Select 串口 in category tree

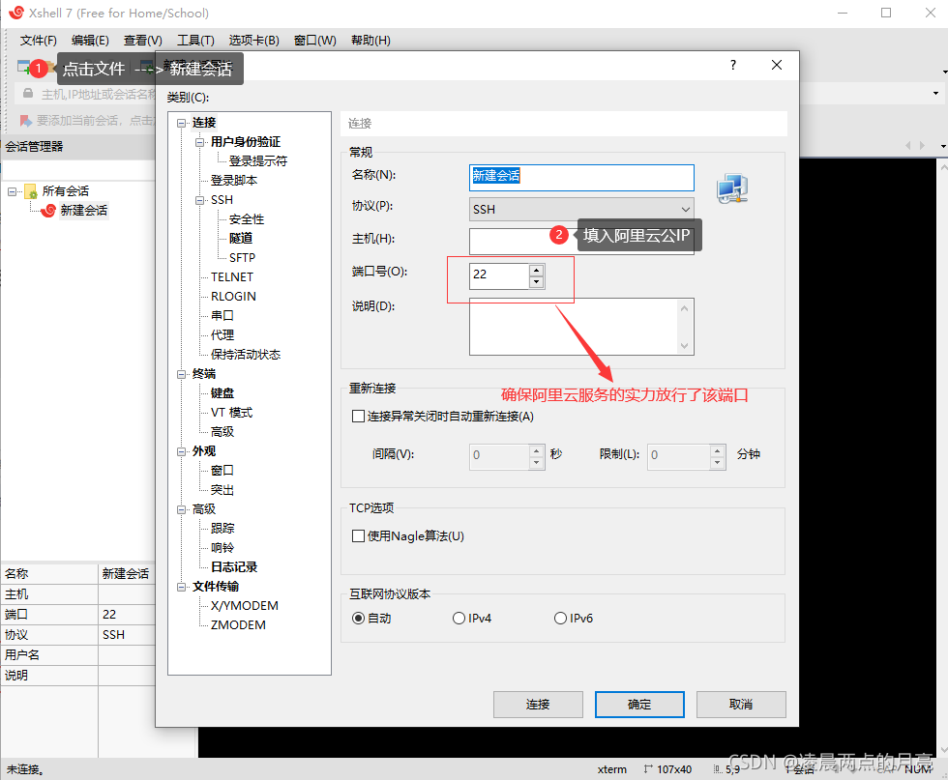[x=222, y=315]
